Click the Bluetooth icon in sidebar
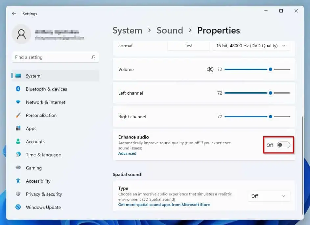 [18, 89]
